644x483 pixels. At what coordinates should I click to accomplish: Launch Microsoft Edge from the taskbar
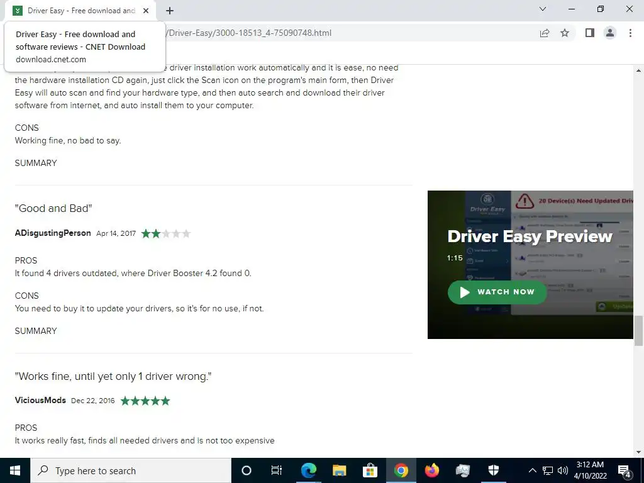(308, 470)
